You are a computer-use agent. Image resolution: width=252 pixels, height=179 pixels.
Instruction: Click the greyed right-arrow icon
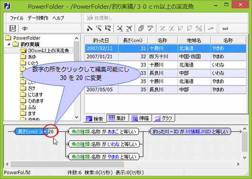[211, 29]
